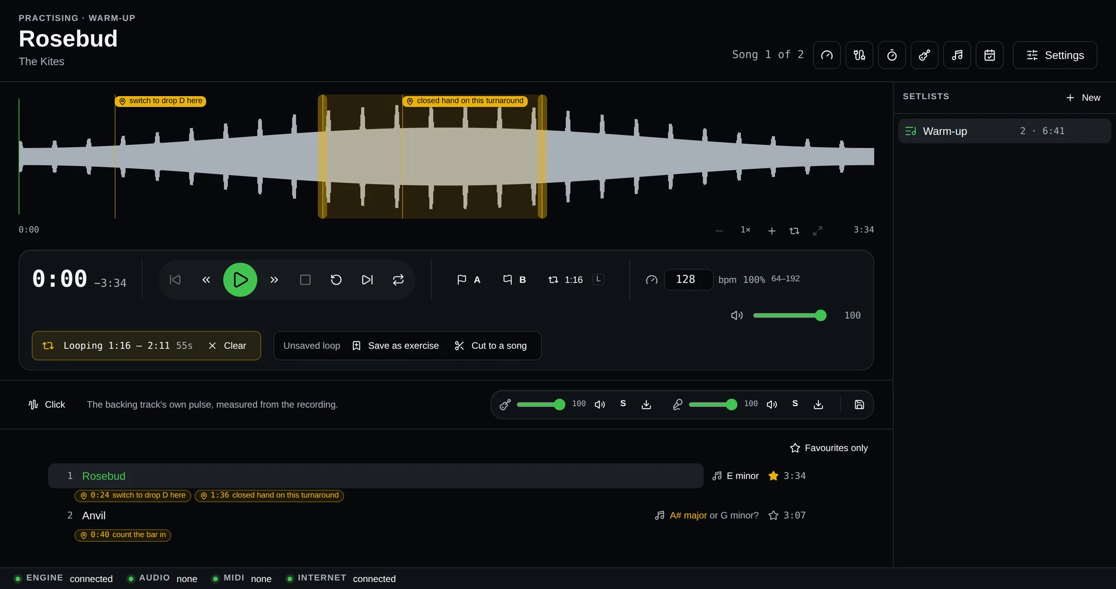The height and width of the screenshot is (589, 1116).
Task: Toggle Favourites only filter
Action: pyautogui.click(x=829, y=448)
